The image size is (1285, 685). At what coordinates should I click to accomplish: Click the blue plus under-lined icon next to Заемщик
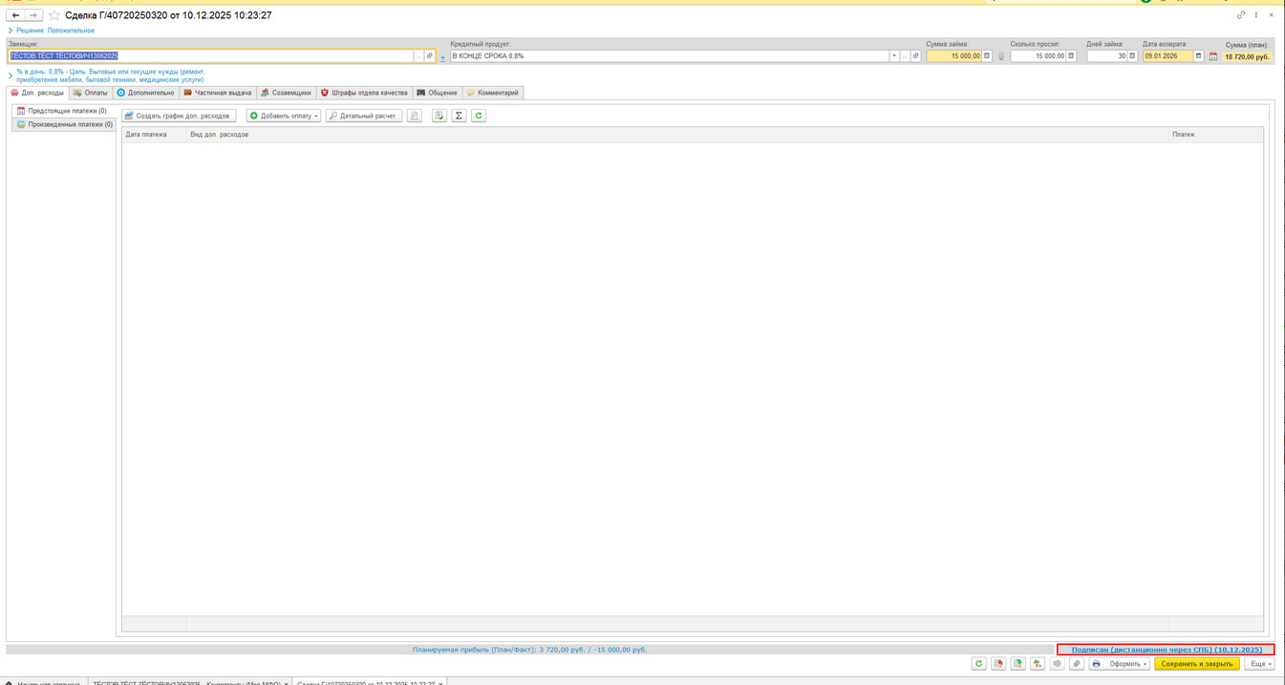442,57
